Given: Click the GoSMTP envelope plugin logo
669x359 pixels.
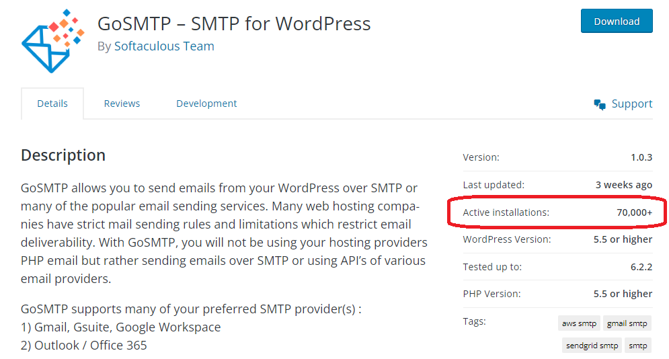Looking at the screenshot, I should 53,41.
